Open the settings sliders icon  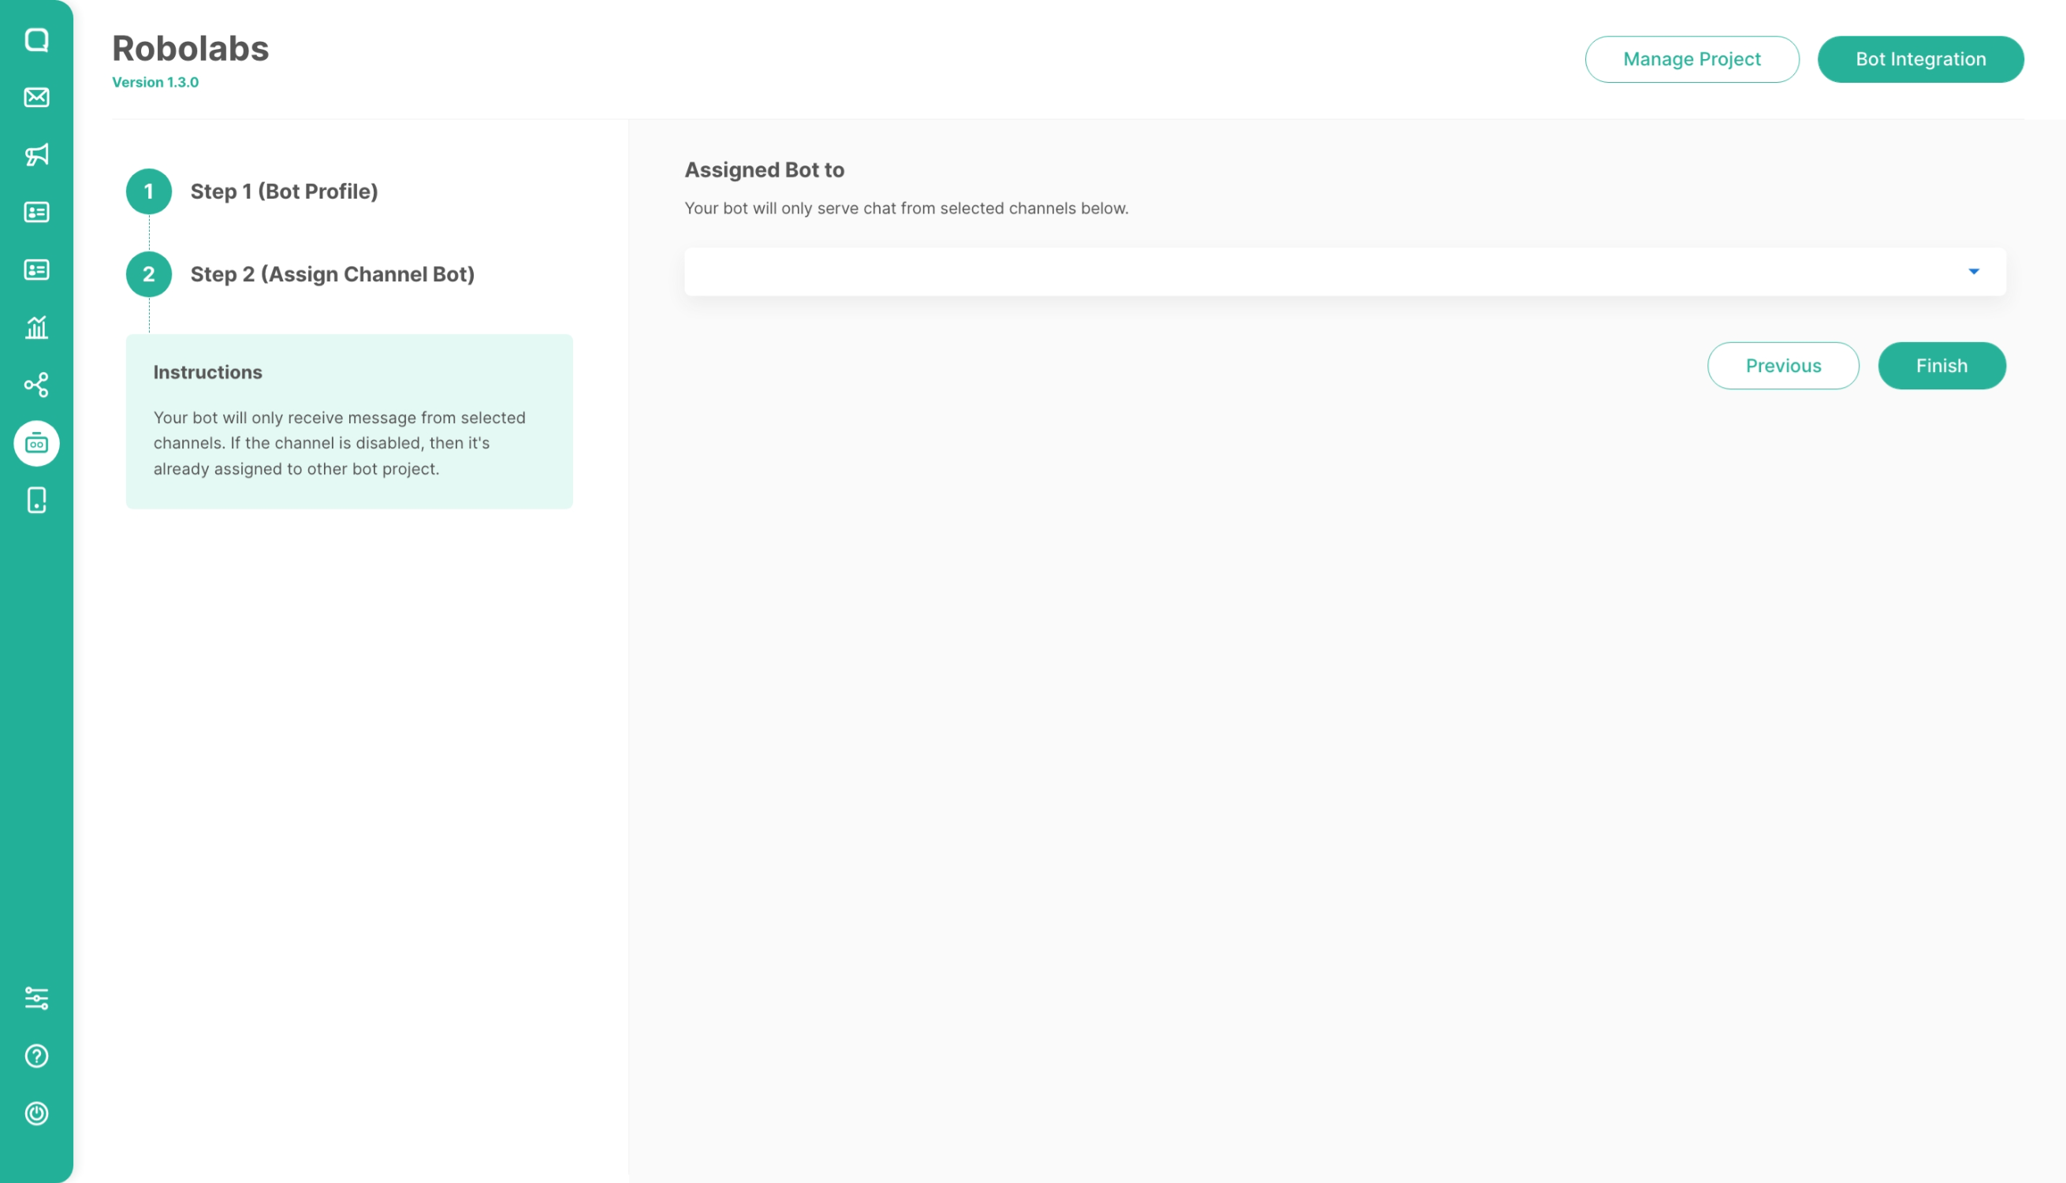pos(36,998)
